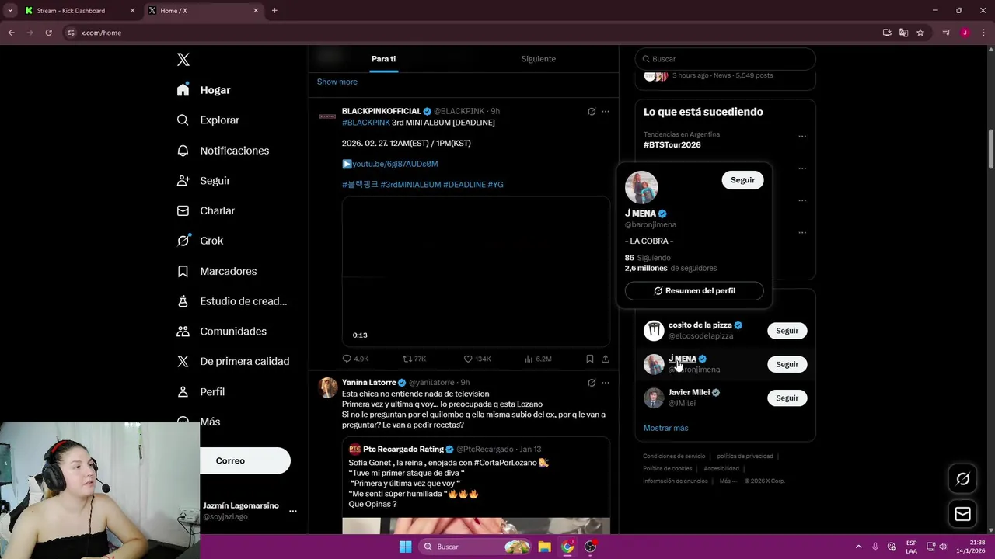The width and height of the screenshot is (995, 559).
Task: Click taskbar Buscar search box
Action: tap(476, 547)
